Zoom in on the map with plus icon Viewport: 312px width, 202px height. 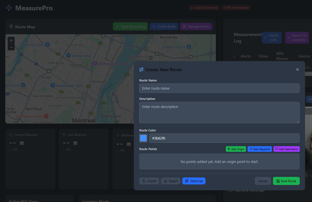click(11, 40)
